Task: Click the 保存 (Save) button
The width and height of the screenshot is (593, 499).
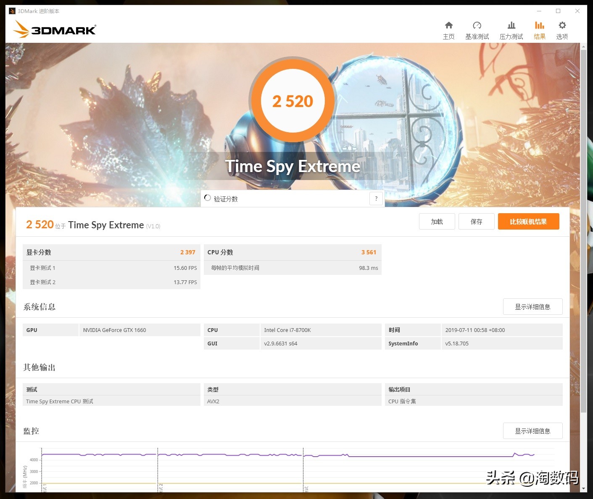Action: [476, 221]
